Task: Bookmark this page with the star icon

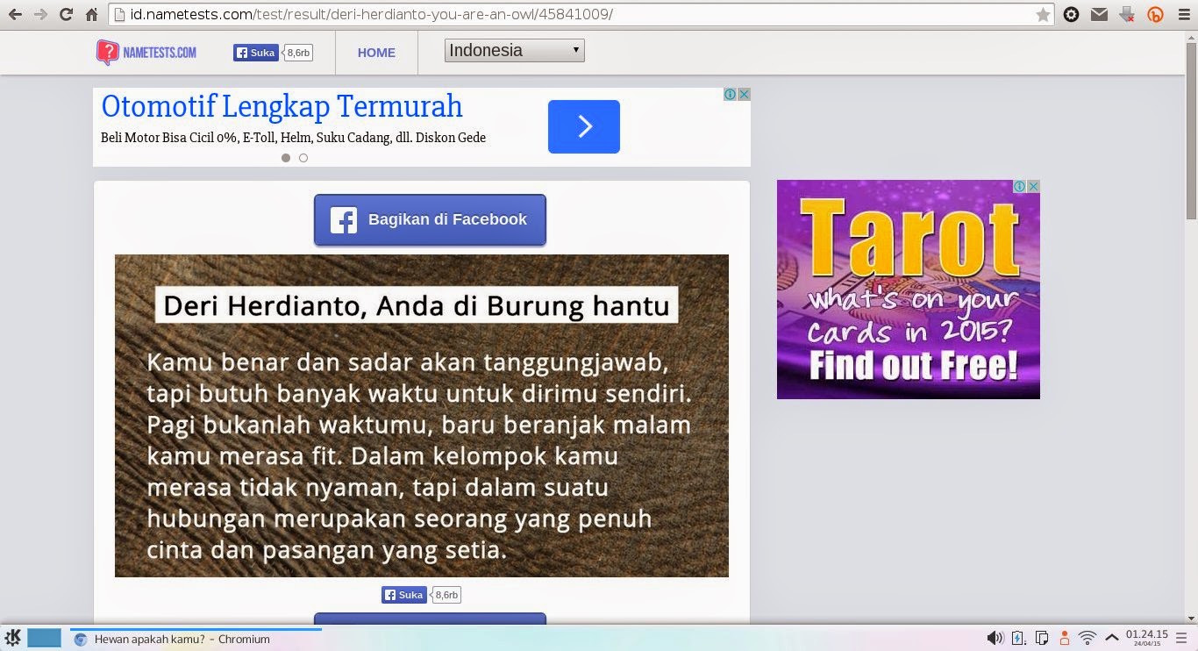Action: pyautogui.click(x=1043, y=14)
